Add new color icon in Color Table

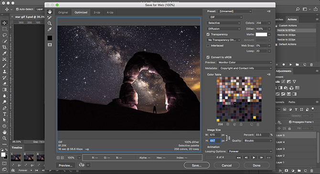pyautogui.click(x=251, y=124)
